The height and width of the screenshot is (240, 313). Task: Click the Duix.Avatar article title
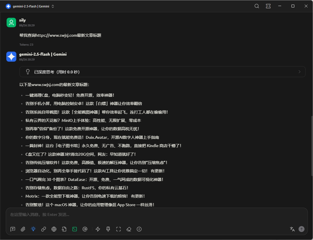[92, 137]
